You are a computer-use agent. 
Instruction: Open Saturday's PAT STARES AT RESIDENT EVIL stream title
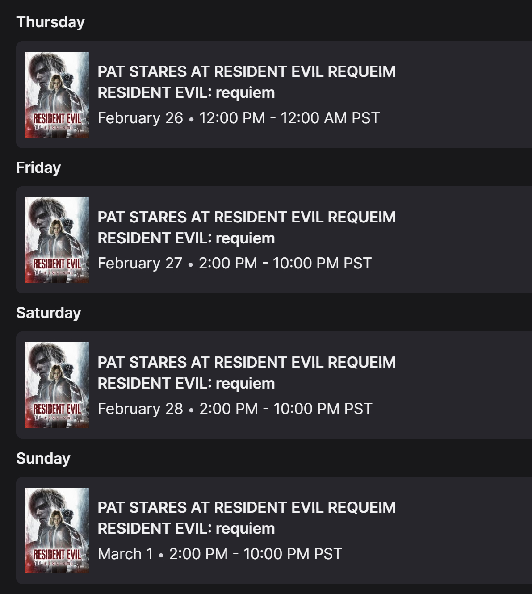click(247, 362)
